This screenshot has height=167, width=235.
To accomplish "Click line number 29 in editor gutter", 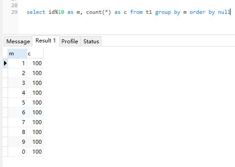I will [x=14, y=12].
